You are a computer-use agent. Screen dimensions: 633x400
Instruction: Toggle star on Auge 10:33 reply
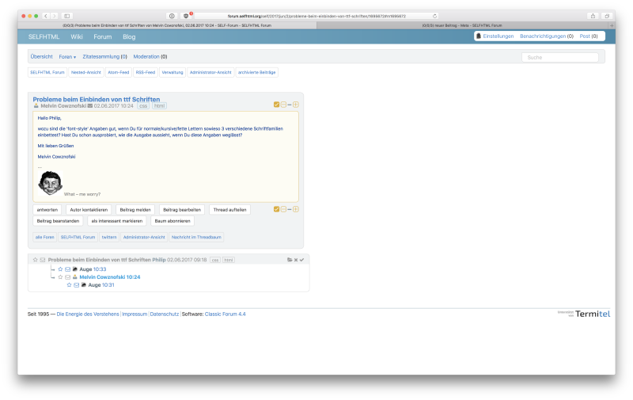[60, 269]
